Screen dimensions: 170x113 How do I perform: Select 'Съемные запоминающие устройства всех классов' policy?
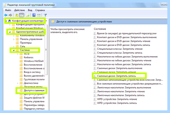pyautogui.click(x=130, y=80)
